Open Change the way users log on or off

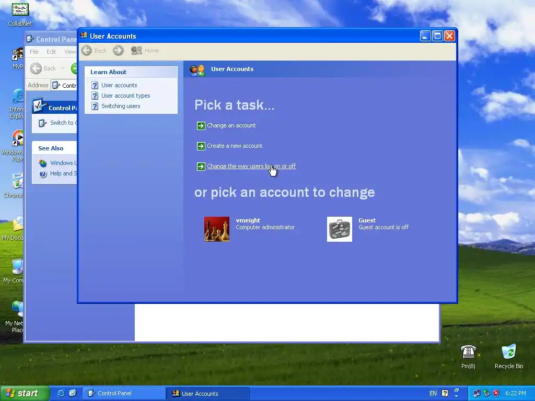[x=251, y=166]
